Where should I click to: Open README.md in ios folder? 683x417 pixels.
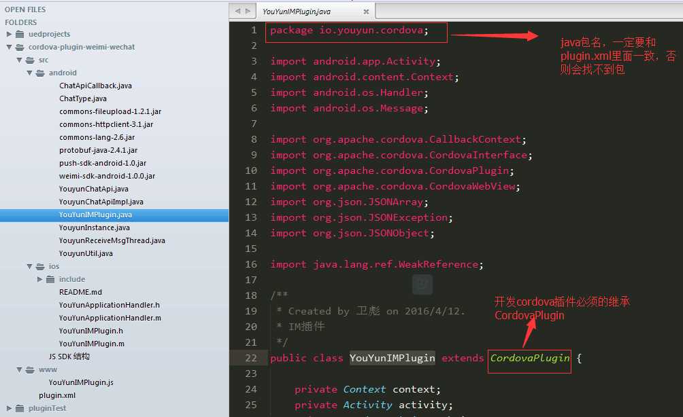[x=80, y=292]
